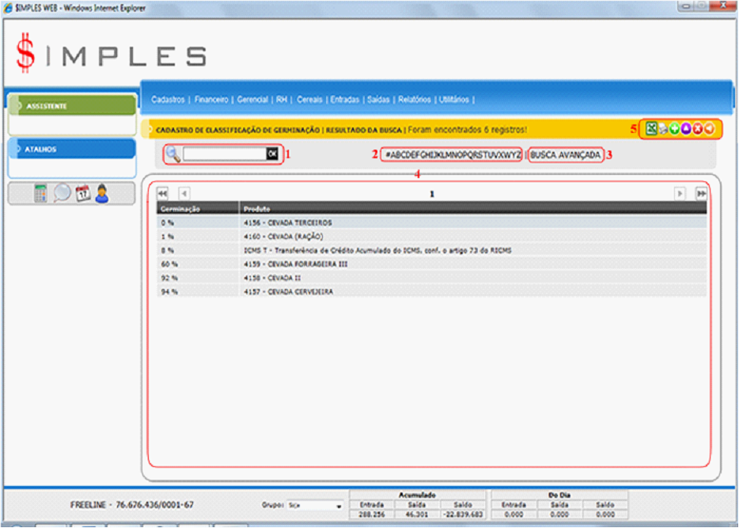Click the printer icon in yellow bar
Image resolution: width=739 pixels, height=528 pixels.
663,129
